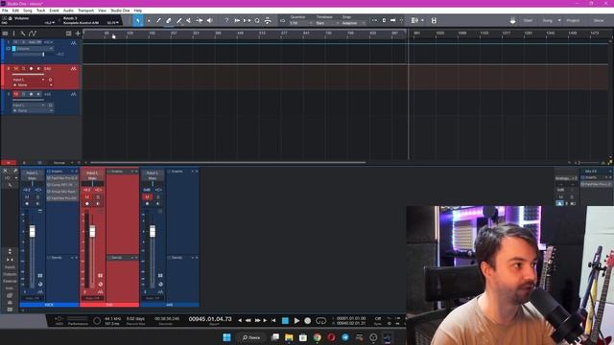Click the Project page button

pyautogui.click(x=573, y=20)
